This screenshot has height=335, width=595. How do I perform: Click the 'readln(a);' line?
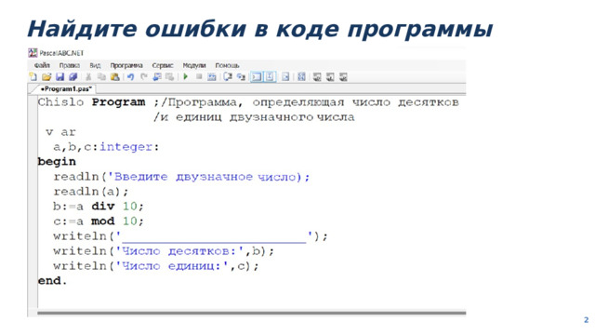[x=91, y=192]
